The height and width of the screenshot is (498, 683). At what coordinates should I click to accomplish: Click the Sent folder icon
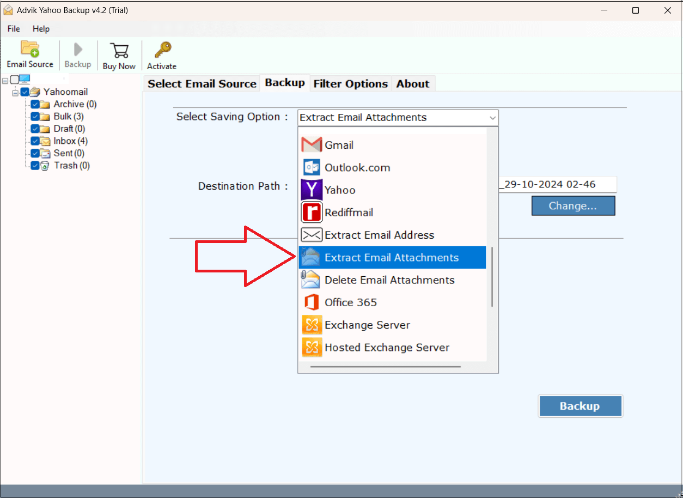coord(46,153)
